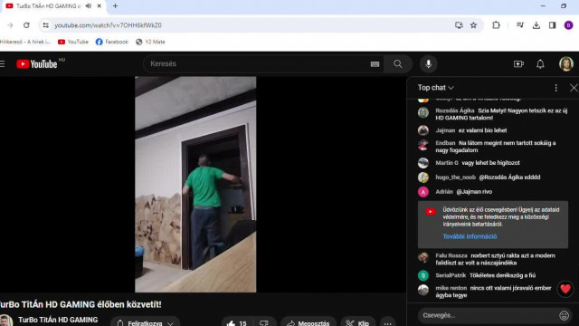Click mike renton chat username
The height and width of the screenshot is (326, 579).
(451, 288)
